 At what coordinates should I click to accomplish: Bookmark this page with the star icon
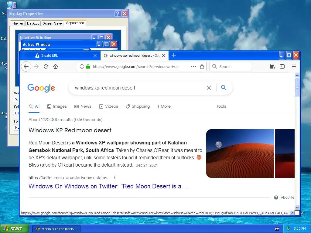point(202,66)
